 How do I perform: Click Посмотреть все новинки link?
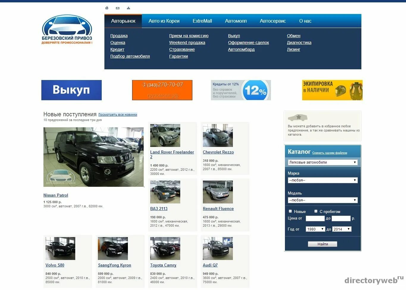point(118,115)
